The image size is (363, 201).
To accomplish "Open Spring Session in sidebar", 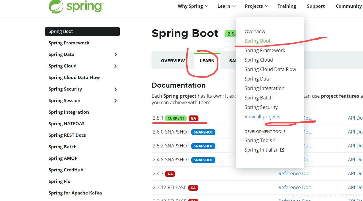I will [x=64, y=100].
